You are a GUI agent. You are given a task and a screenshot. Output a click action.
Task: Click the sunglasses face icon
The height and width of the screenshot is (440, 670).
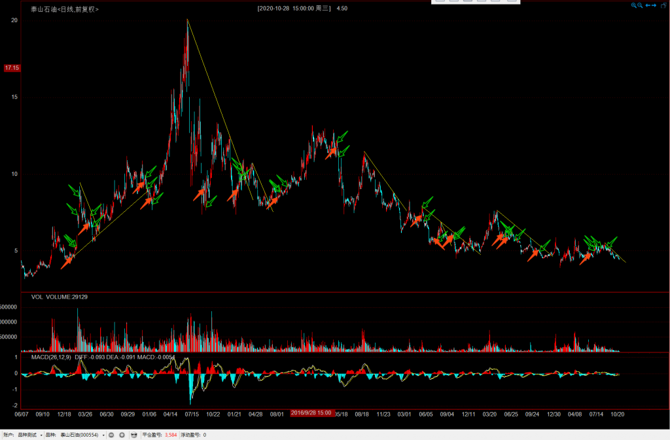point(134,435)
